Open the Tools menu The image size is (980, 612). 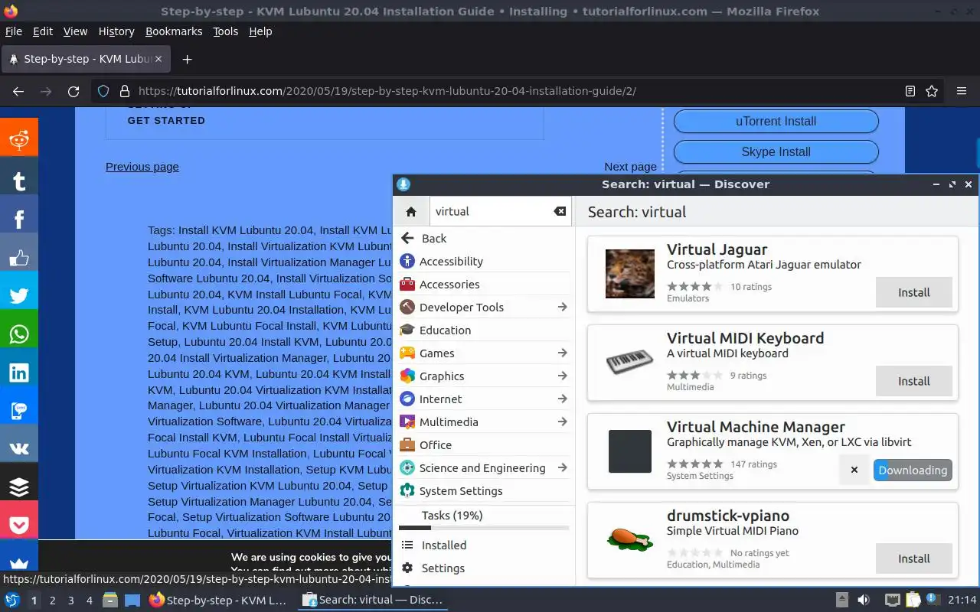(226, 31)
